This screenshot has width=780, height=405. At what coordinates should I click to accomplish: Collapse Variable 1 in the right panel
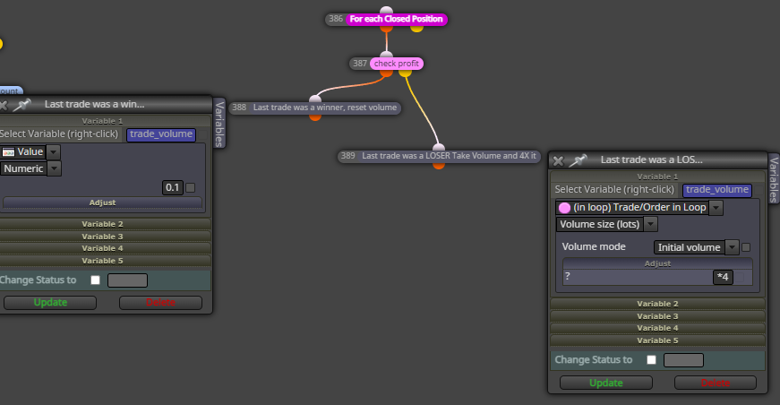tap(657, 177)
